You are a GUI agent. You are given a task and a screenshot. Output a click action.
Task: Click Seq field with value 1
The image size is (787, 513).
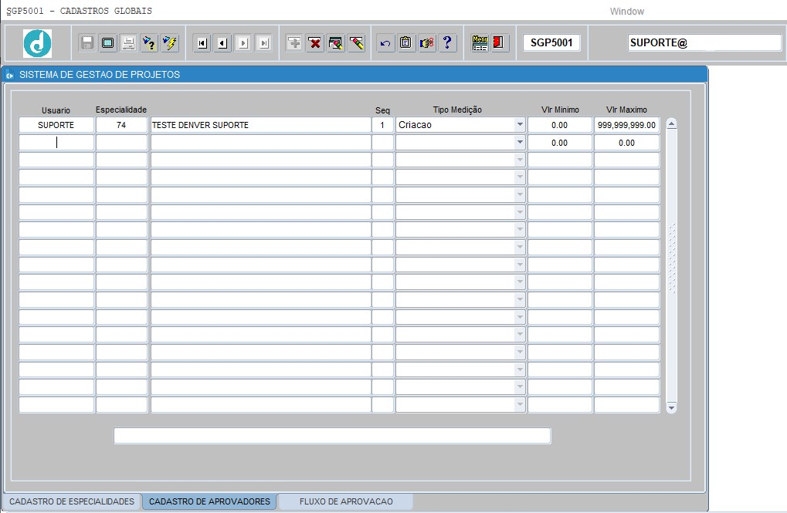click(x=382, y=125)
